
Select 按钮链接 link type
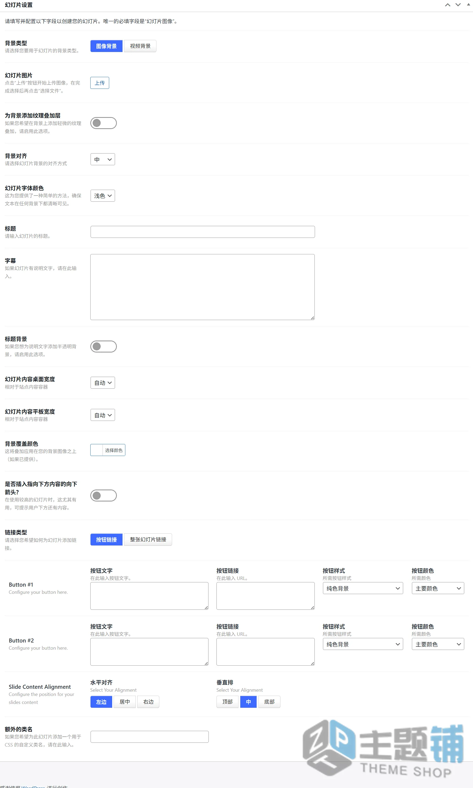pos(106,540)
